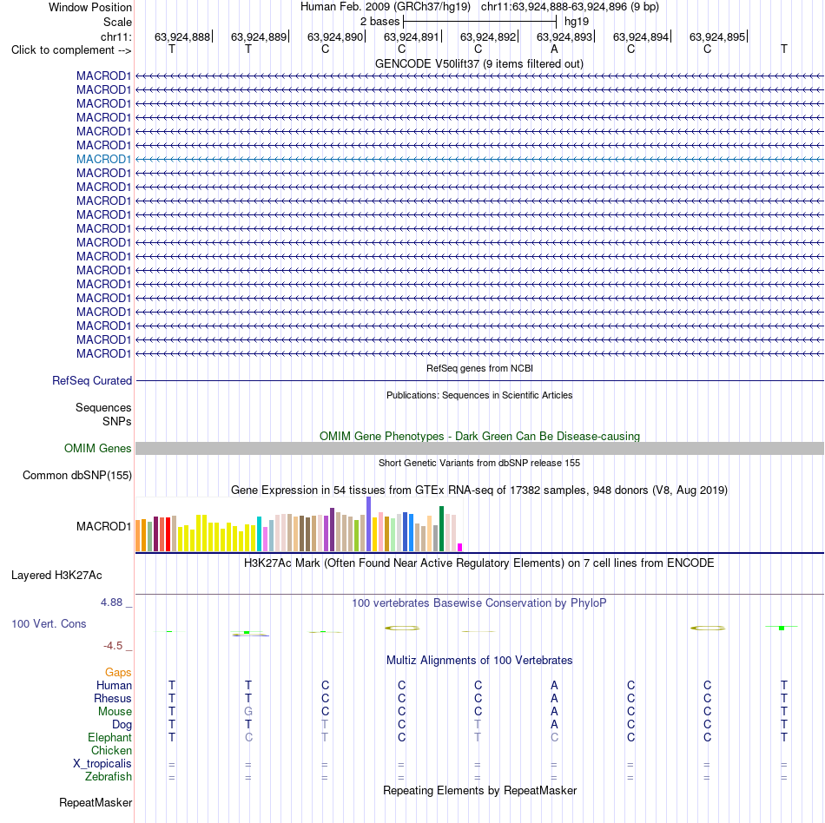Screen dimensions: 825x823
Task: Click the Elephant species label
Action: (x=109, y=737)
